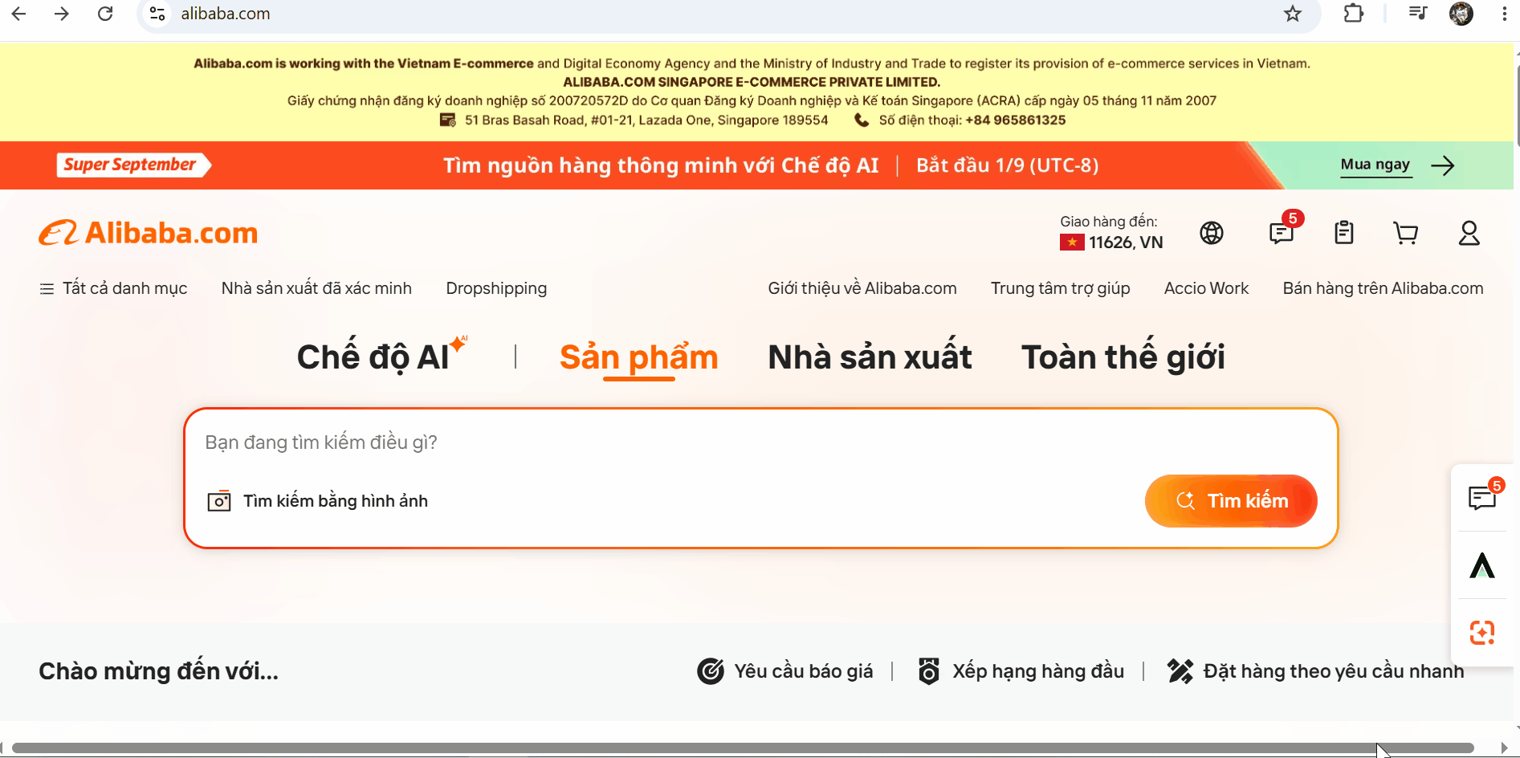Open Yêu cầu báo giá link
Screen dimensions: 1520x758
point(804,671)
